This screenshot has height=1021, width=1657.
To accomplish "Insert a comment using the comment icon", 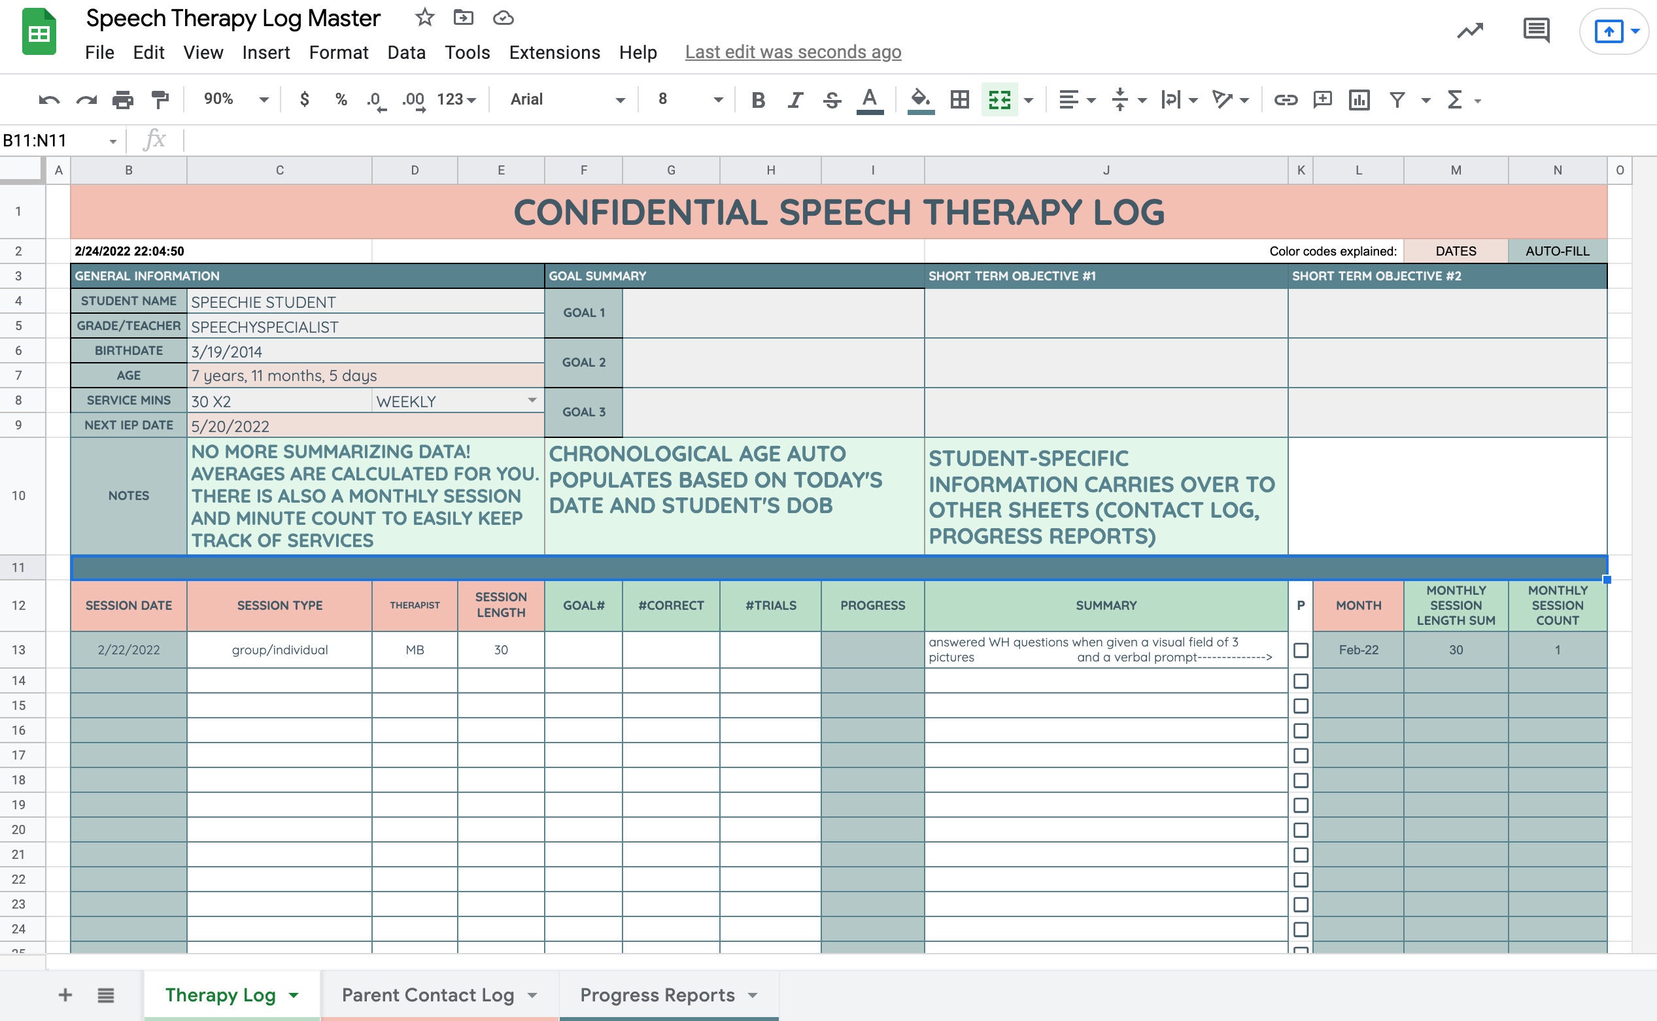I will pyautogui.click(x=1322, y=100).
